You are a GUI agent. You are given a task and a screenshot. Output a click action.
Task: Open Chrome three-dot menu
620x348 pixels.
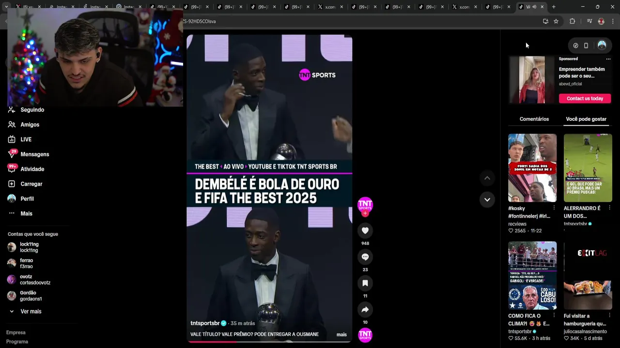click(613, 21)
